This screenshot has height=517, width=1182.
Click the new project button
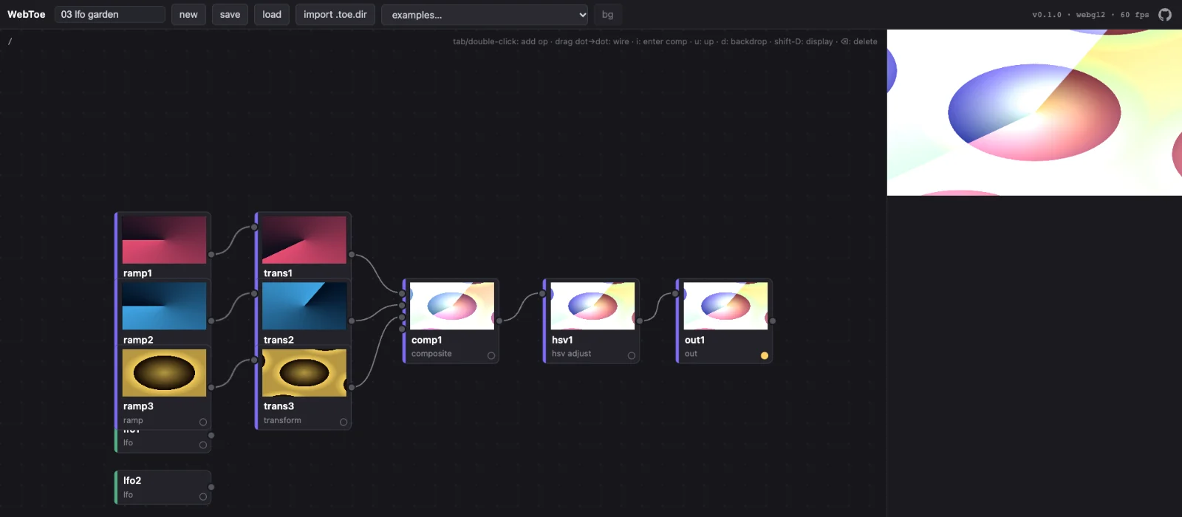click(x=188, y=15)
